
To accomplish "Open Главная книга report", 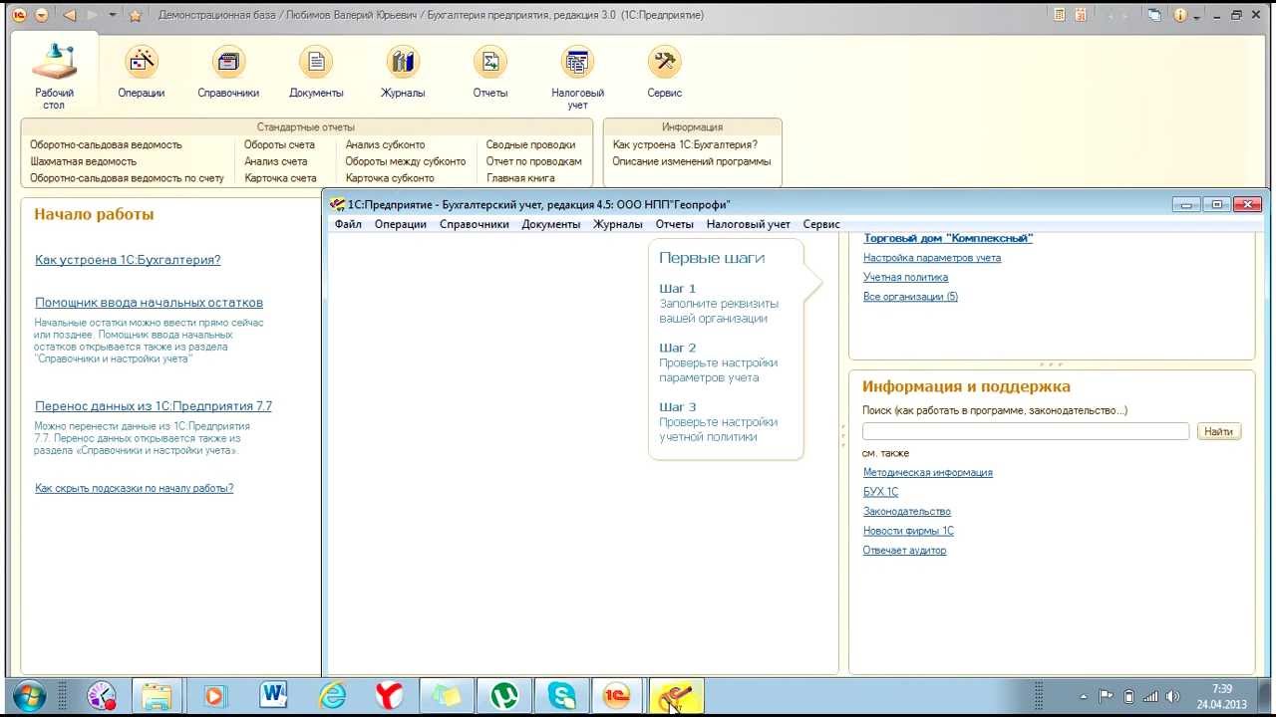I will [520, 178].
